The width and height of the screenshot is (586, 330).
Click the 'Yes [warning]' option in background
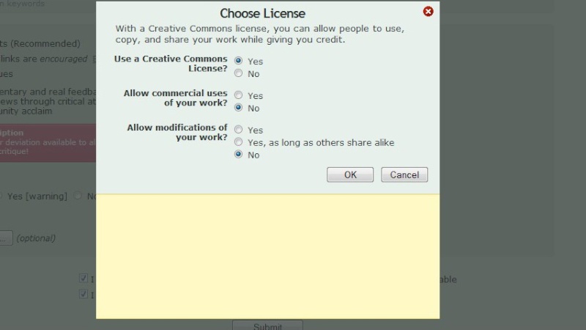37,196
